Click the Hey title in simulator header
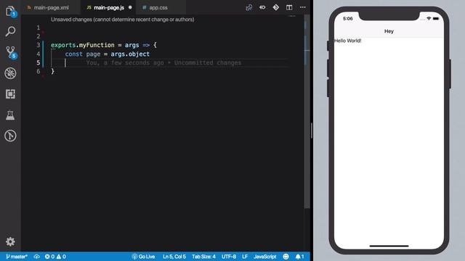The width and height of the screenshot is (465, 261). click(x=389, y=31)
